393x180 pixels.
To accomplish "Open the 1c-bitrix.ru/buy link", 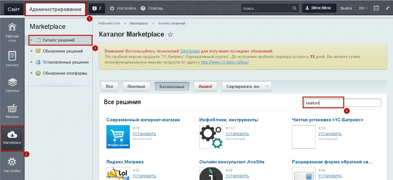I will 225,62.
